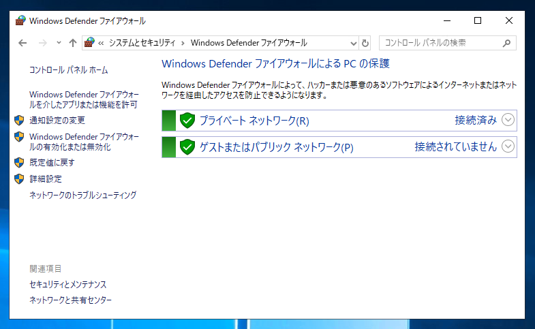Click the Back navigation arrow
The height and width of the screenshot is (329, 535).
click(22, 43)
